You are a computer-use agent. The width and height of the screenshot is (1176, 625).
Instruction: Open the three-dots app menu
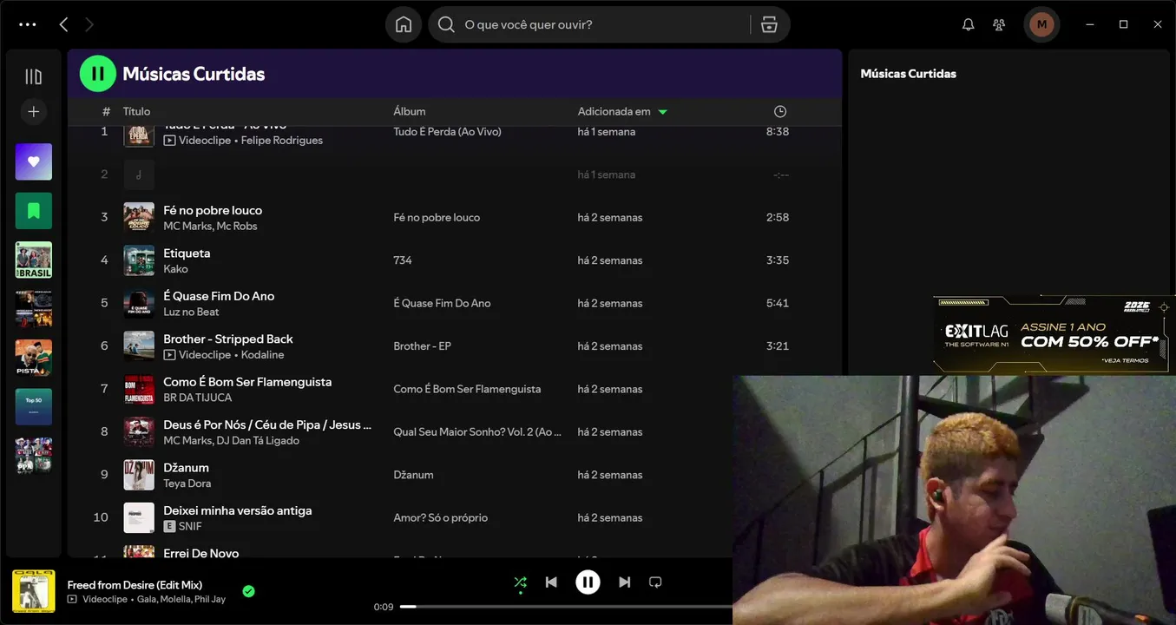(x=28, y=24)
